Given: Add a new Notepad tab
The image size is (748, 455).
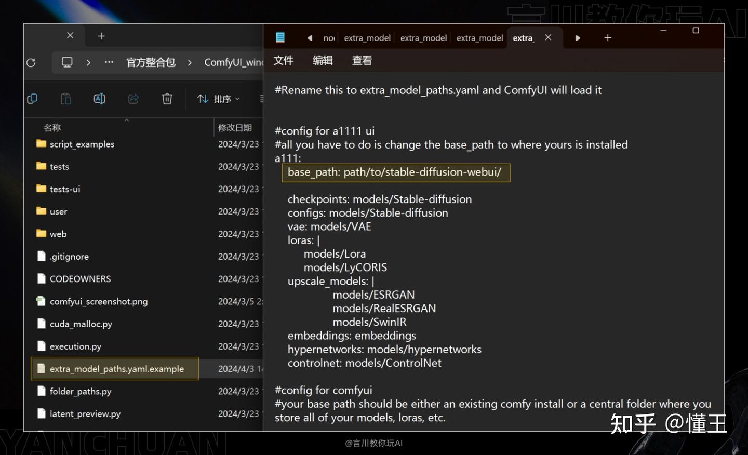Looking at the screenshot, I should pos(608,37).
